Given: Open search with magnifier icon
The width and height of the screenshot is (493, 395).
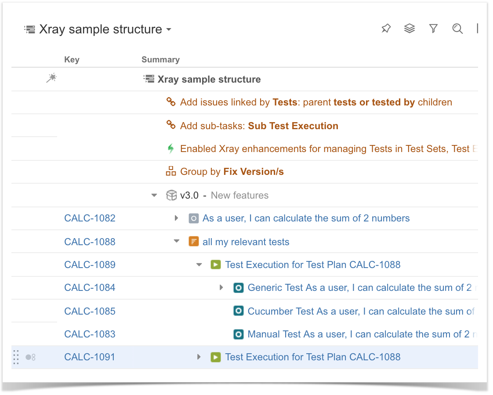Looking at the screenshot, I should (x=457, y=29).
